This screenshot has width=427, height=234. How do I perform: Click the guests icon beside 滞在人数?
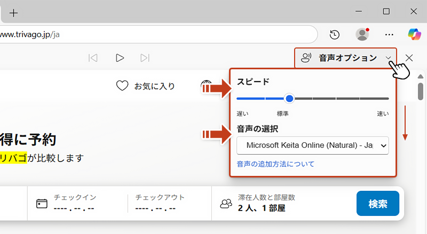226,204
